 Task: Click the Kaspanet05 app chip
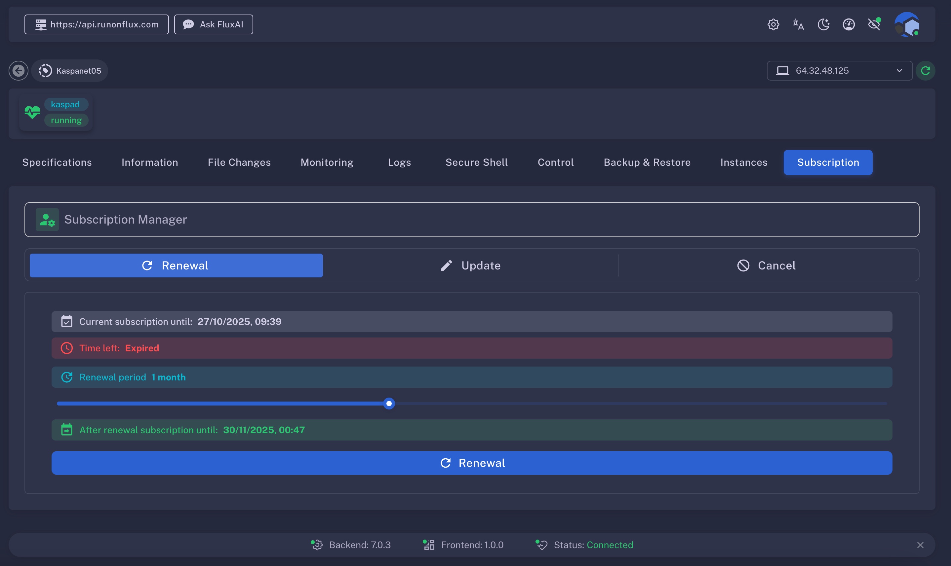tap(70, 71)
